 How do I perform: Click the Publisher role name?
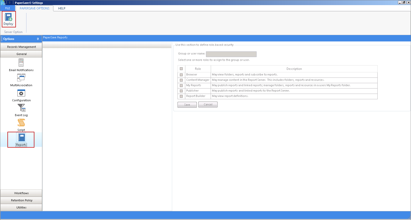click(x=192, y=91)
